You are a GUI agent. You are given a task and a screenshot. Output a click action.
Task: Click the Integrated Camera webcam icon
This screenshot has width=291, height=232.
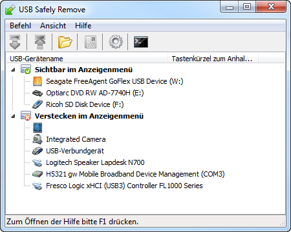pyautogui.click(x=38, y=139)
